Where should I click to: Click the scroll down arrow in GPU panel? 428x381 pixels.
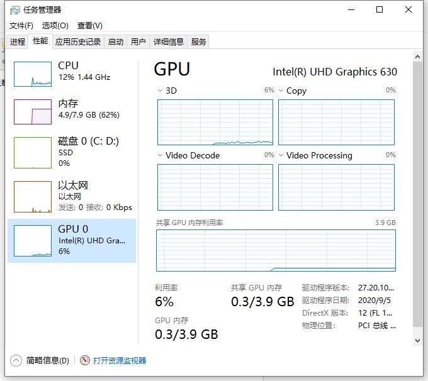point(417,340)
